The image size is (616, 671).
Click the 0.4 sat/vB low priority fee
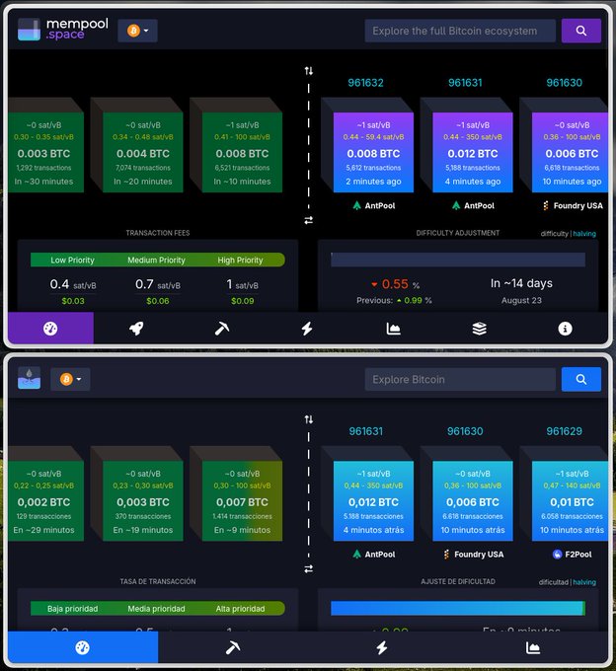73,284
